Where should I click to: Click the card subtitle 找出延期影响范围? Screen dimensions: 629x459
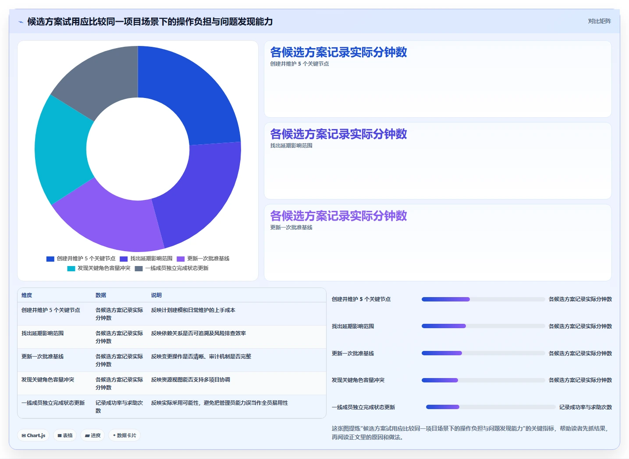tap(291, 146)
